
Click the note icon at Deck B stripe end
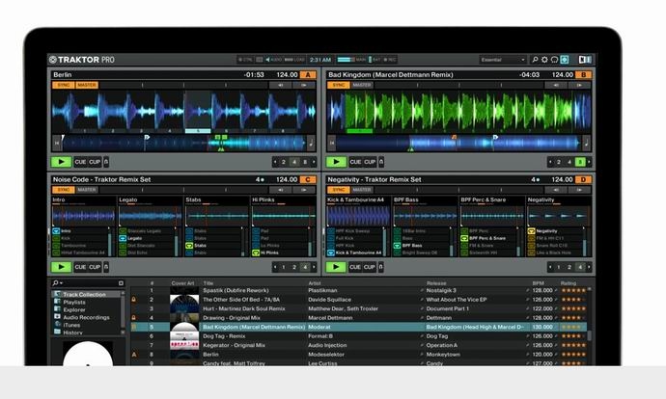coord(586,144)
